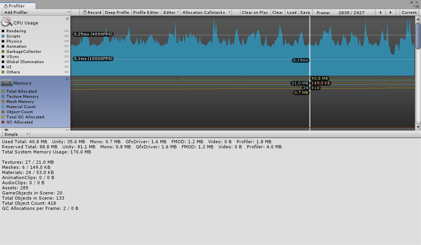
Task: Click scroll down arrow of modules list
Action: [x=418, y=127]
